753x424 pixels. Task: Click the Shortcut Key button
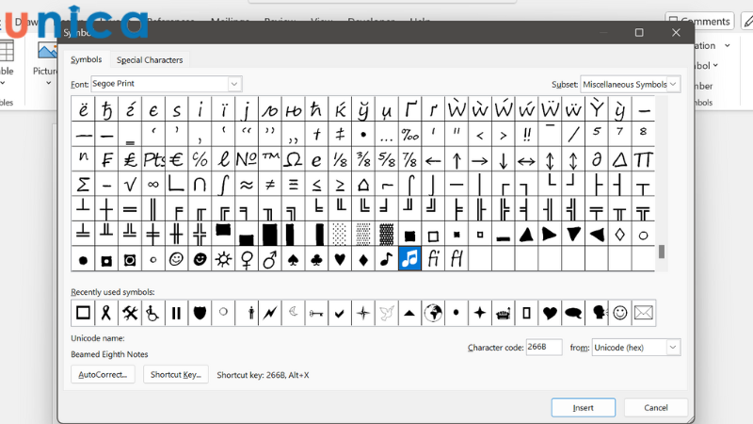(x=176, y=374)
